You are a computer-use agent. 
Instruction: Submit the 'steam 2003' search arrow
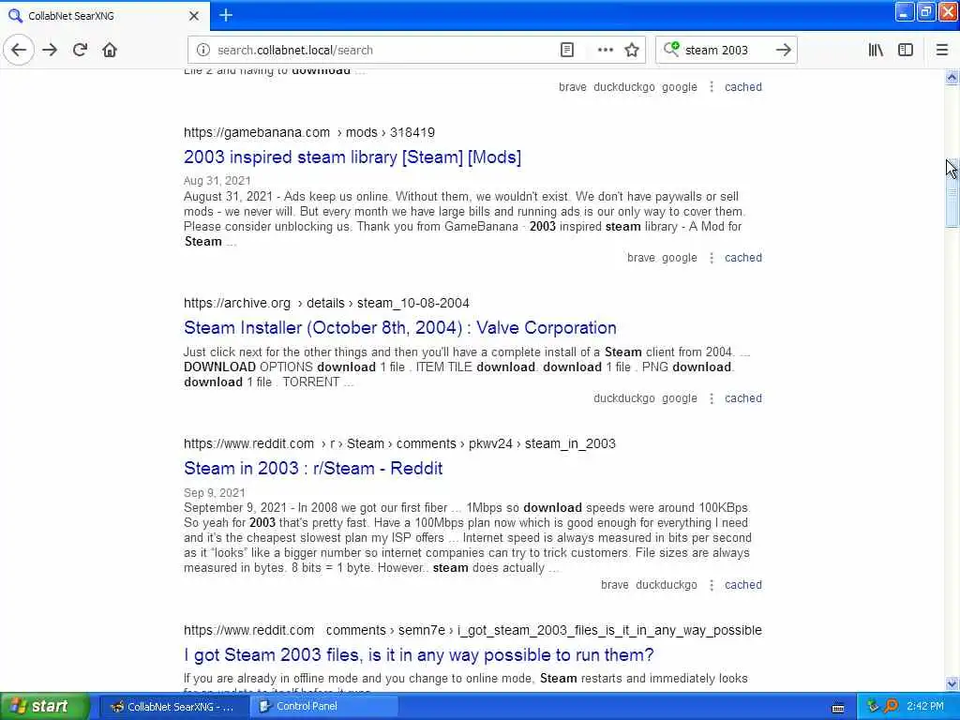783,51
